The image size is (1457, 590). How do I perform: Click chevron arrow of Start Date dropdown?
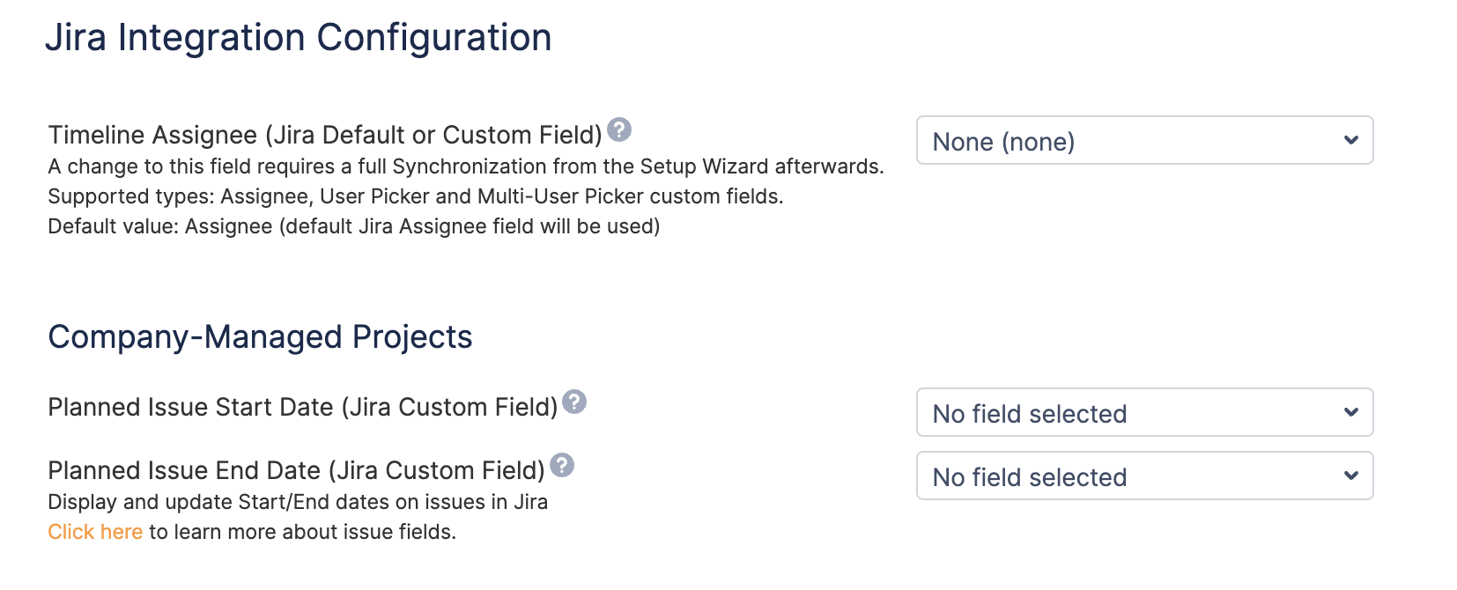1350,413
